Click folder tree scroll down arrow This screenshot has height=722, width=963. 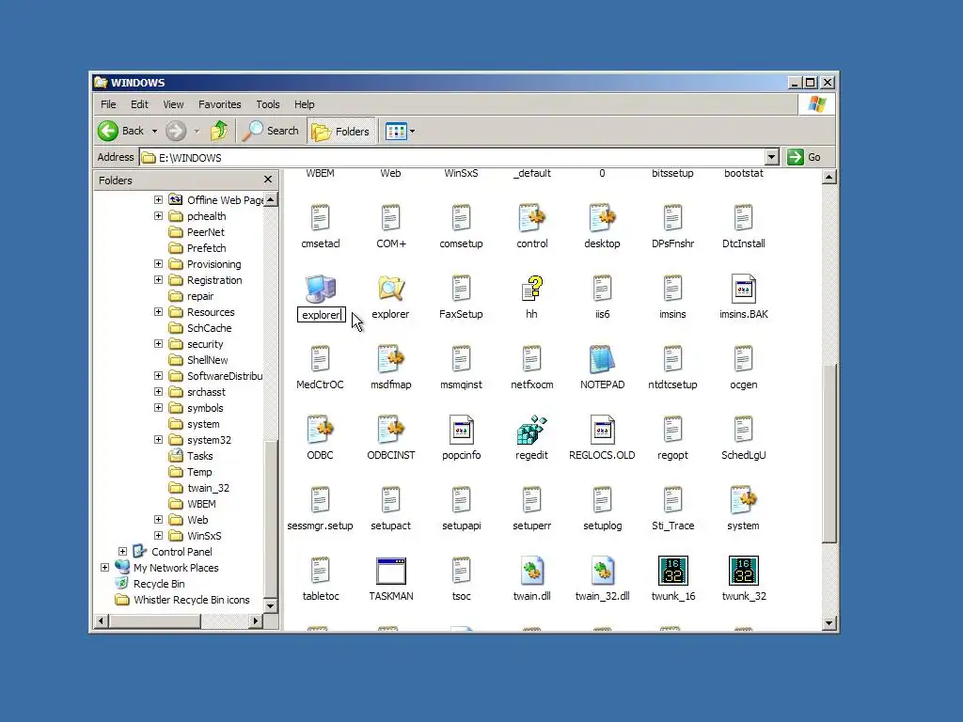270,605
